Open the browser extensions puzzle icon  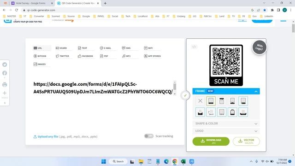click(272, 10)
